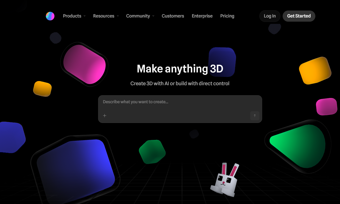The height and width of the screenshot is (204, 340).
Task: Click the colorful gradient logo in the header
Action: (50, 16)
